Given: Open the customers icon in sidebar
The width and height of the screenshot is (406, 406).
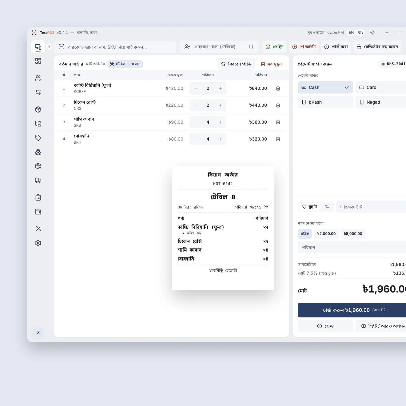Looking at the screenshot, I should [38, 78].
